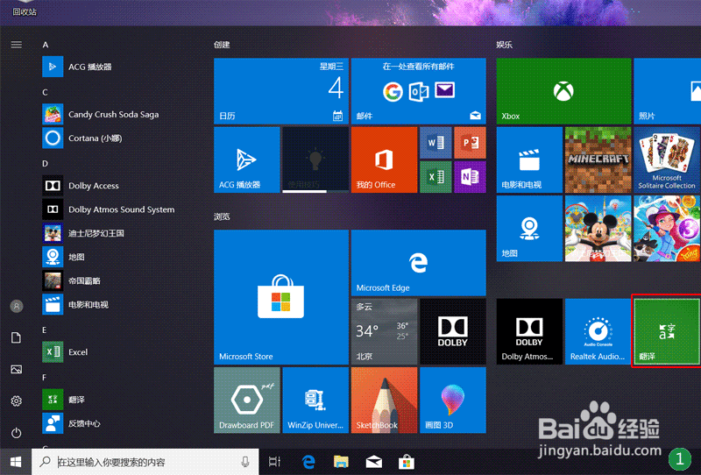
Task: Open the 我的 Office tile
Action: (x=384, y=160)
